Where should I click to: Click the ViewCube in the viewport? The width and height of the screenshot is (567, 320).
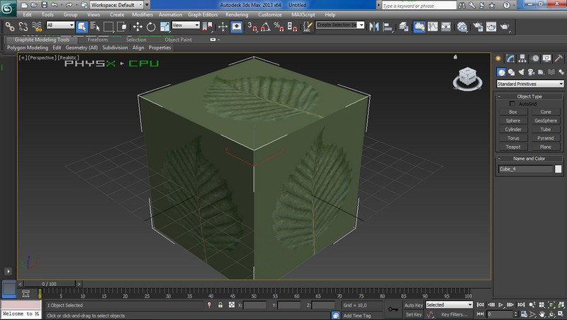click(467, 76)
